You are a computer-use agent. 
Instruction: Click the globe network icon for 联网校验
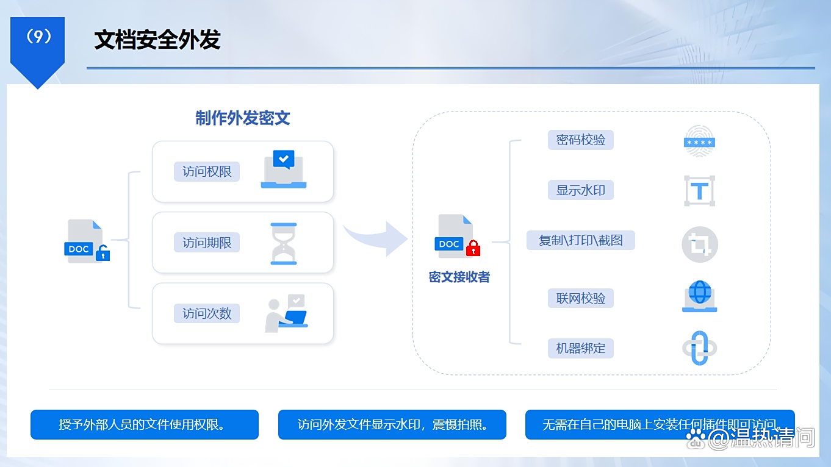(699, 297)
